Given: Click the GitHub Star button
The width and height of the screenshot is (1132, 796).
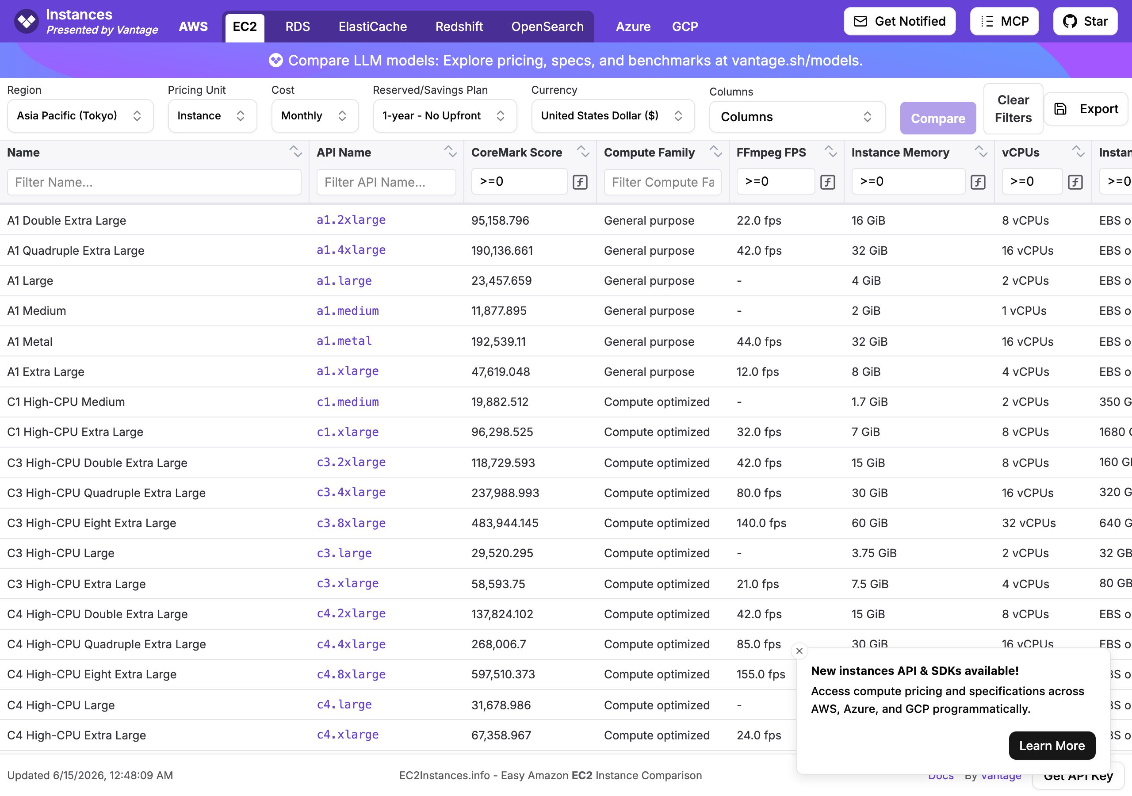Looking at the screenshot, I should tap(1085, 21).
